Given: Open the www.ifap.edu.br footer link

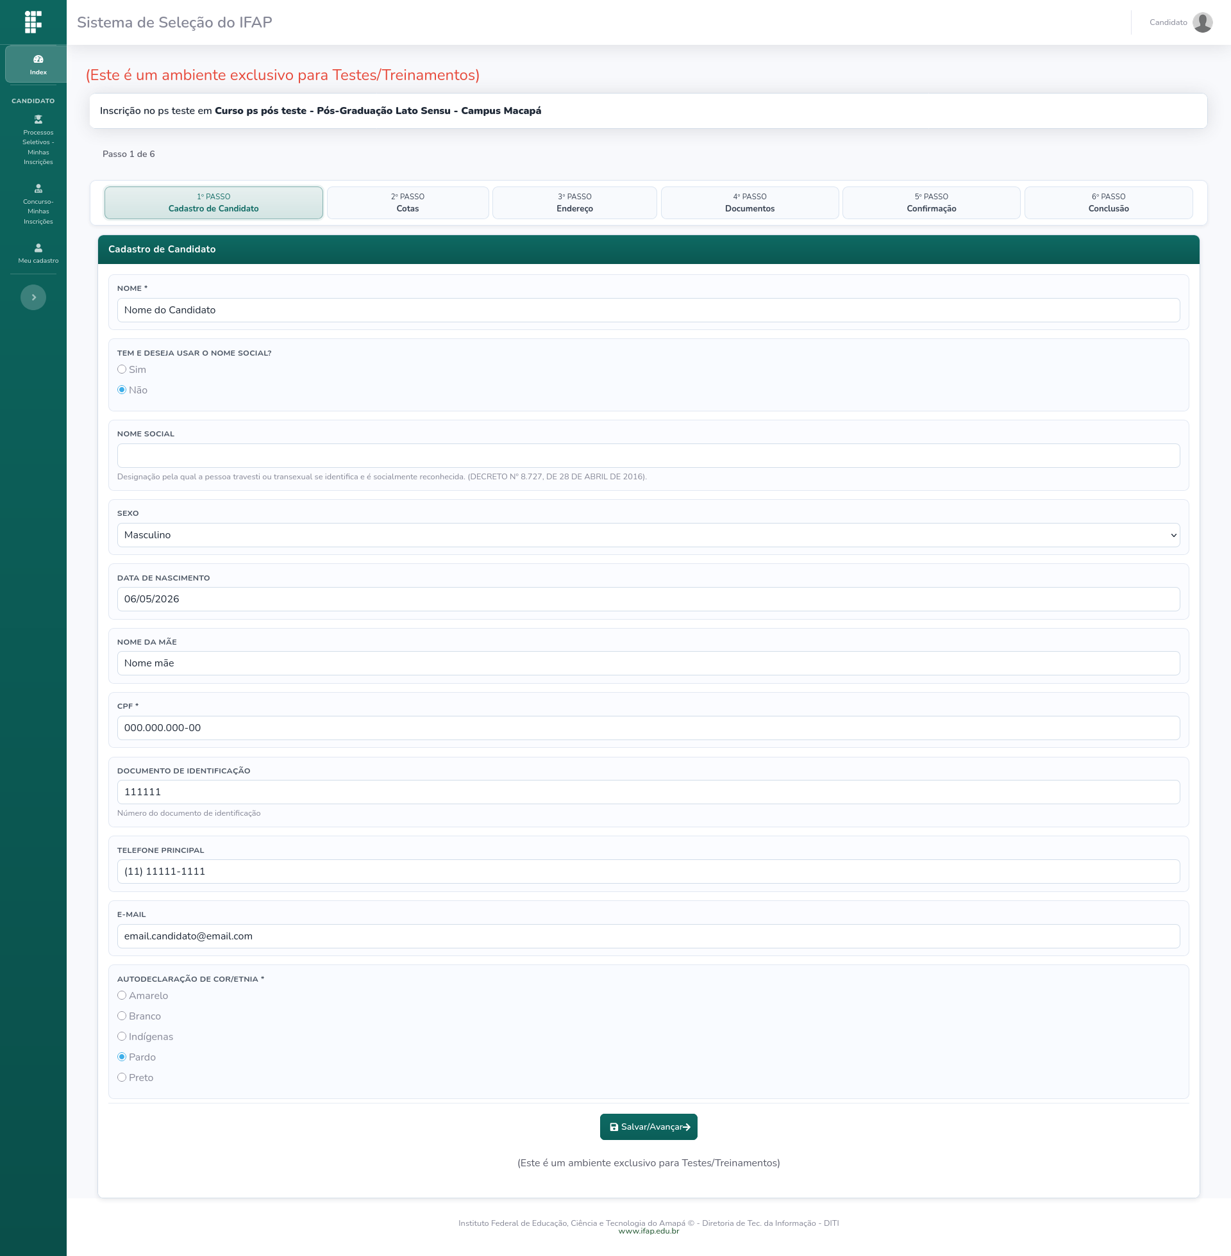Looking at the screenshot, I should [x=648, y=1232].
